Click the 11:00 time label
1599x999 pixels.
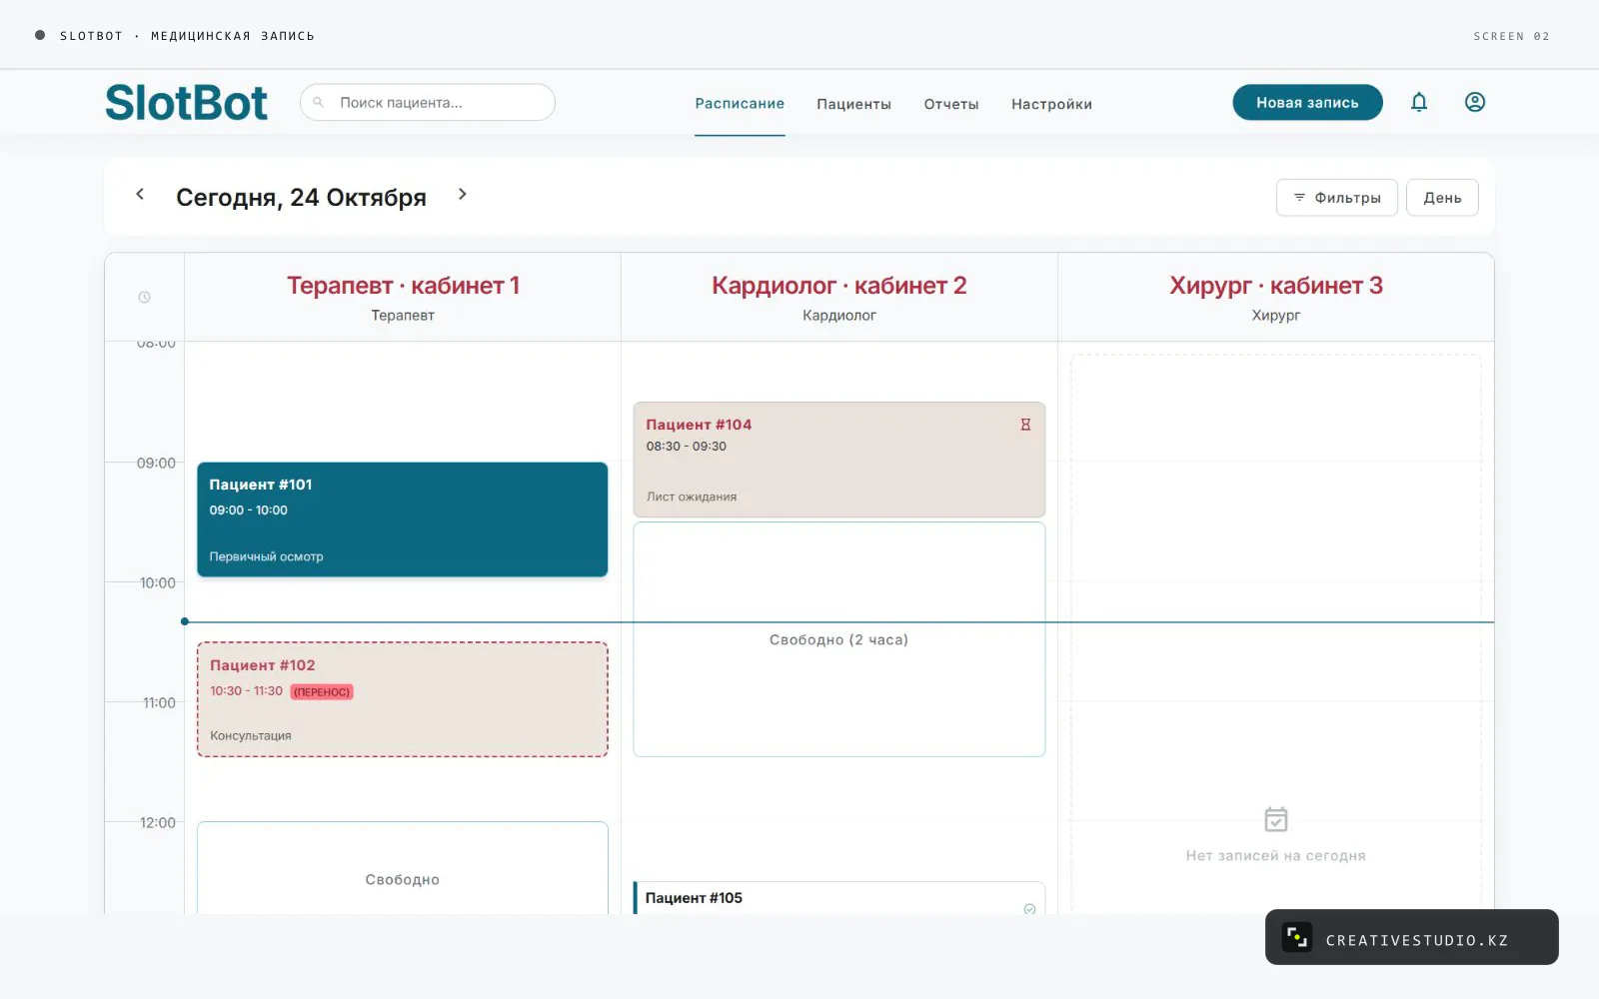click(x=159, y=702)
